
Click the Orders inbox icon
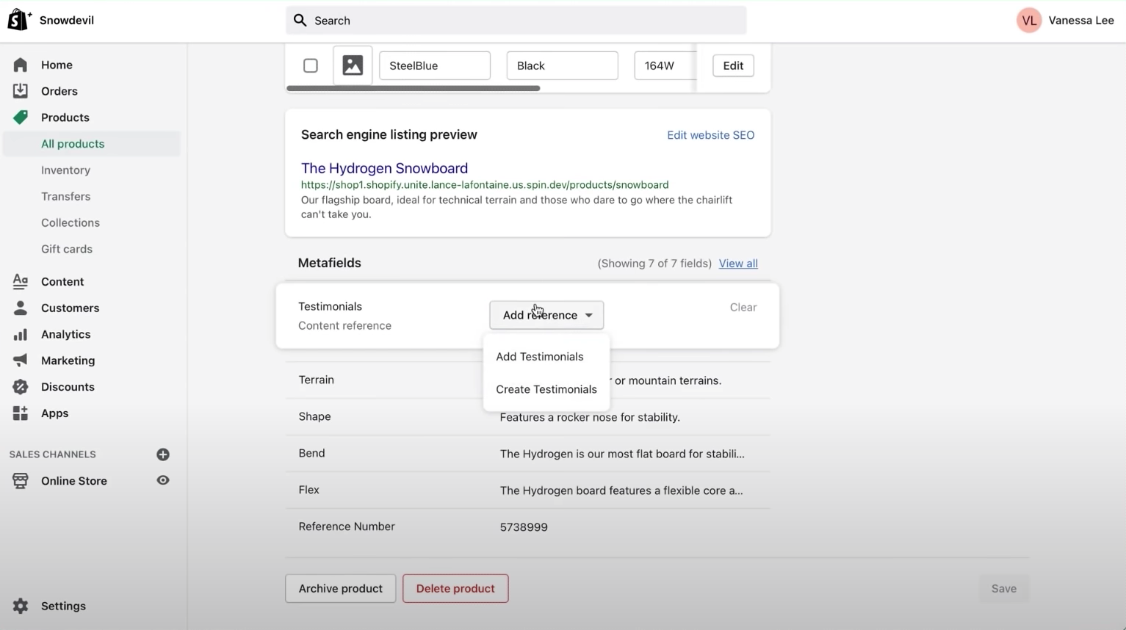[x=21, y=91]
